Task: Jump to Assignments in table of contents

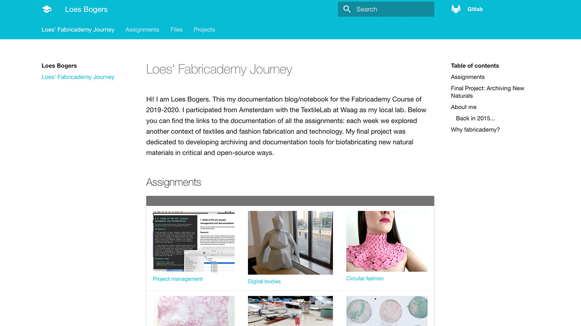Action: tap(467, 77)
